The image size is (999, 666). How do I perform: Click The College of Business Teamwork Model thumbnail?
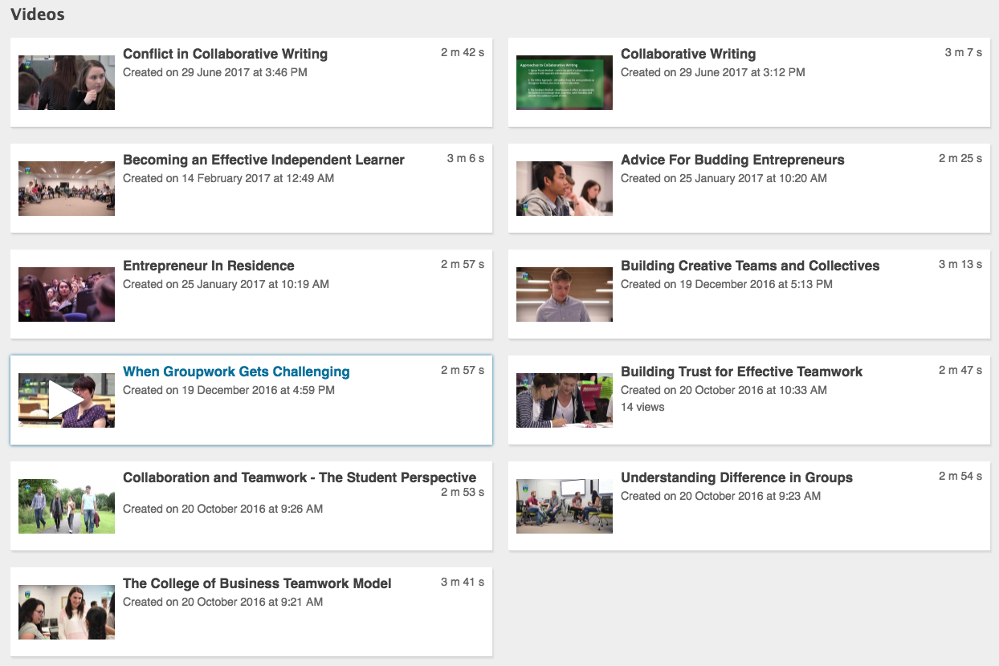click(66, 611)
